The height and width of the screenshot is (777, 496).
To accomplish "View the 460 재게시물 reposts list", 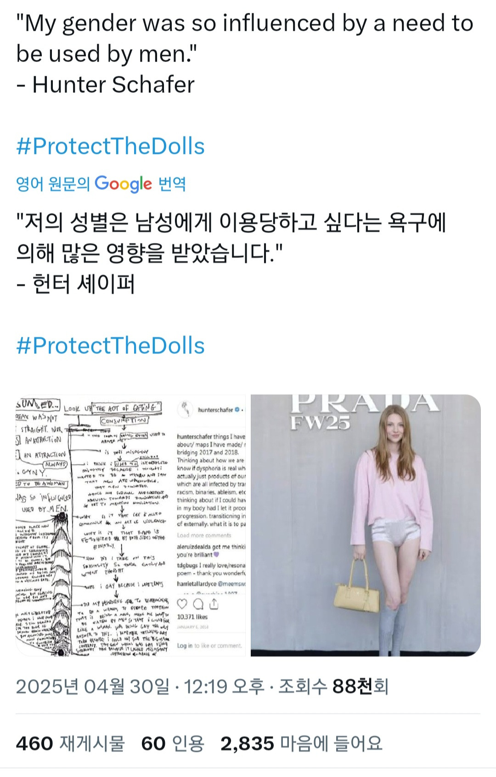I will 70,743.
